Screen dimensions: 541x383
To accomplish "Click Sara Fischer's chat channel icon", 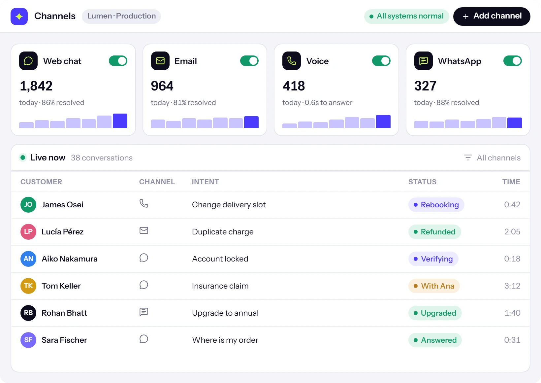I will 144,339.
